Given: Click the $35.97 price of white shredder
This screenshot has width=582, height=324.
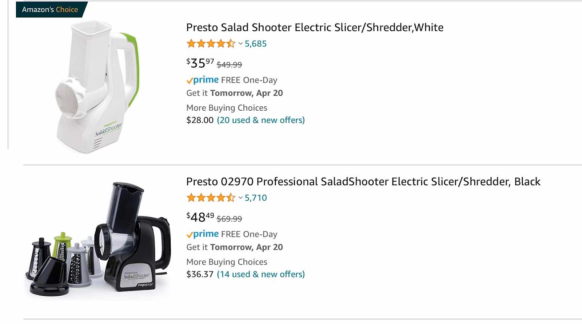Looking at the screenshot, I should pyautogui.click(x=200, y=63).
